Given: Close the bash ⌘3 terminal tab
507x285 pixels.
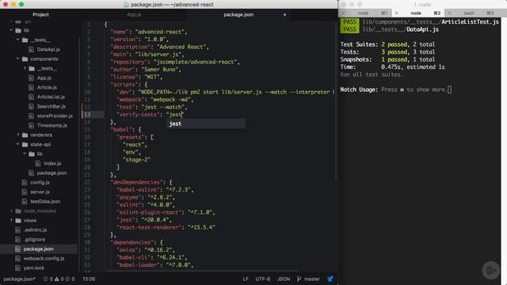Looking at the screenshot, I should click(449, 13).
